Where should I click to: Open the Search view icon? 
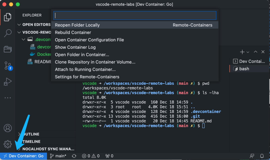pos(7,33)
